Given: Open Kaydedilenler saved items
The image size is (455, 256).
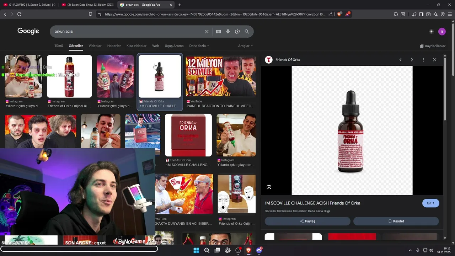Looking at the screenshot, I should 433,46.
